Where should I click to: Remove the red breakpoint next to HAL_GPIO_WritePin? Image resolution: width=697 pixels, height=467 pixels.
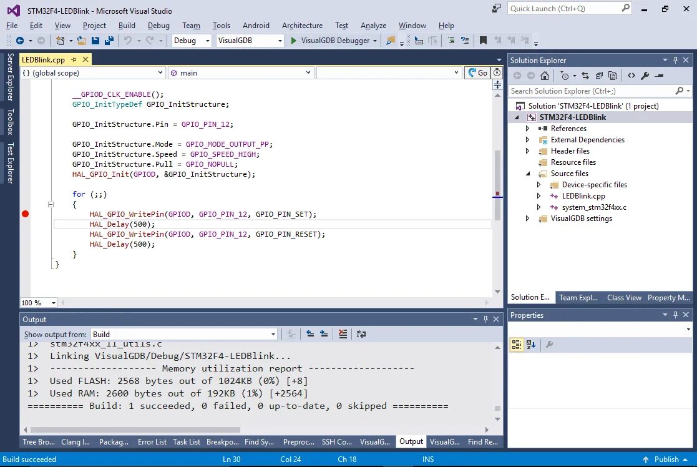(25, 214)
